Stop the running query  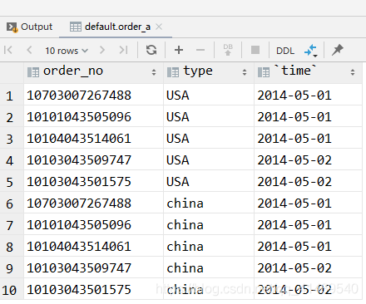coord(255,50)
